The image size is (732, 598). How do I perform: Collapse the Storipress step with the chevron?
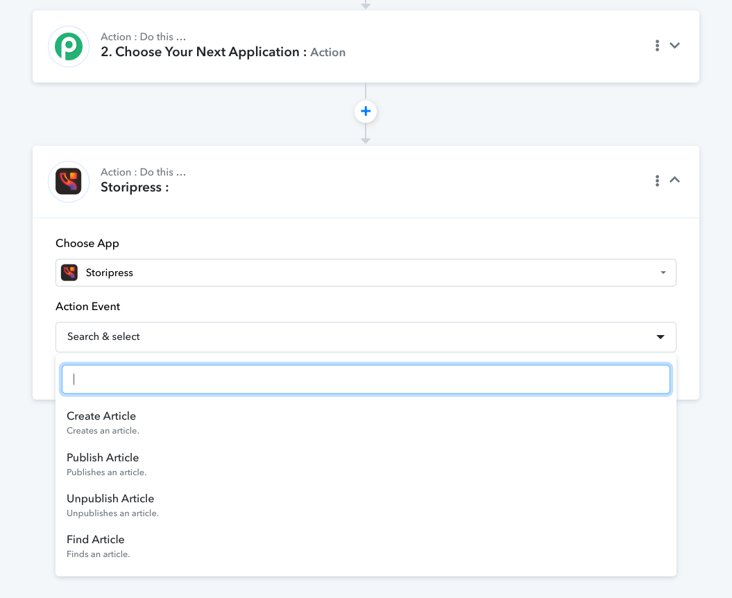(674, 180)
